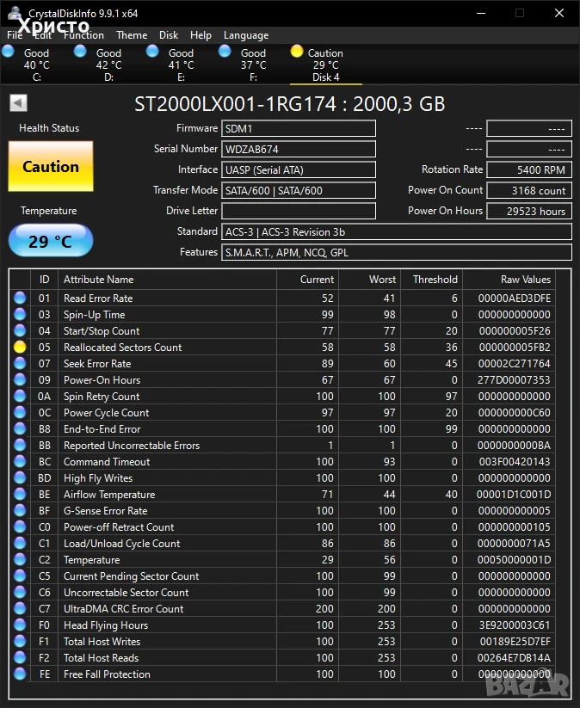Click the Threshold column header
The image size is (580, 708).
tap(432, 280)
